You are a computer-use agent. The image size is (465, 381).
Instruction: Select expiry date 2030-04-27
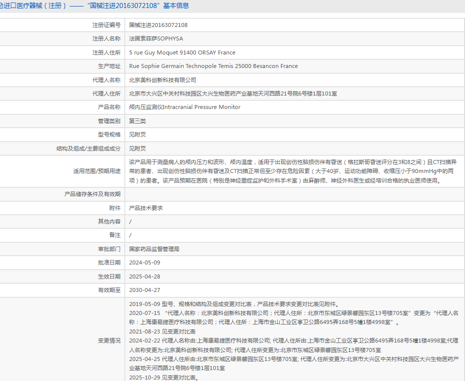[145, 290]
